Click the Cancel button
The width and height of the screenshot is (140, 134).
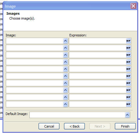pyautogui.click(x=49, y=126)
